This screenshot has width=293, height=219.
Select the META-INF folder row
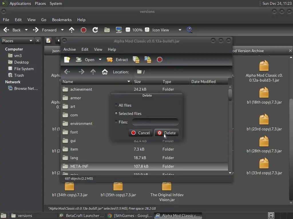tap(144, 166)
